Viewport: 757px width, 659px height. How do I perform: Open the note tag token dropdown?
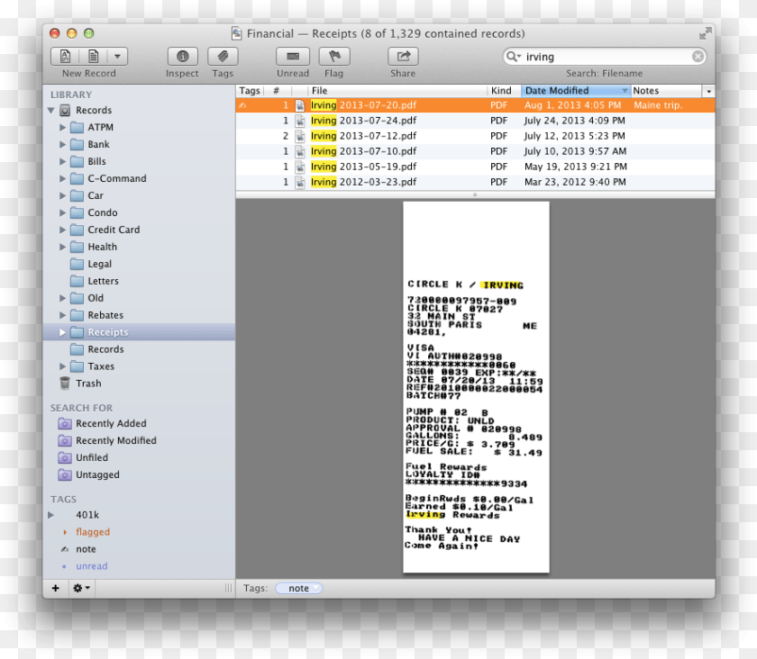point(315,588)
